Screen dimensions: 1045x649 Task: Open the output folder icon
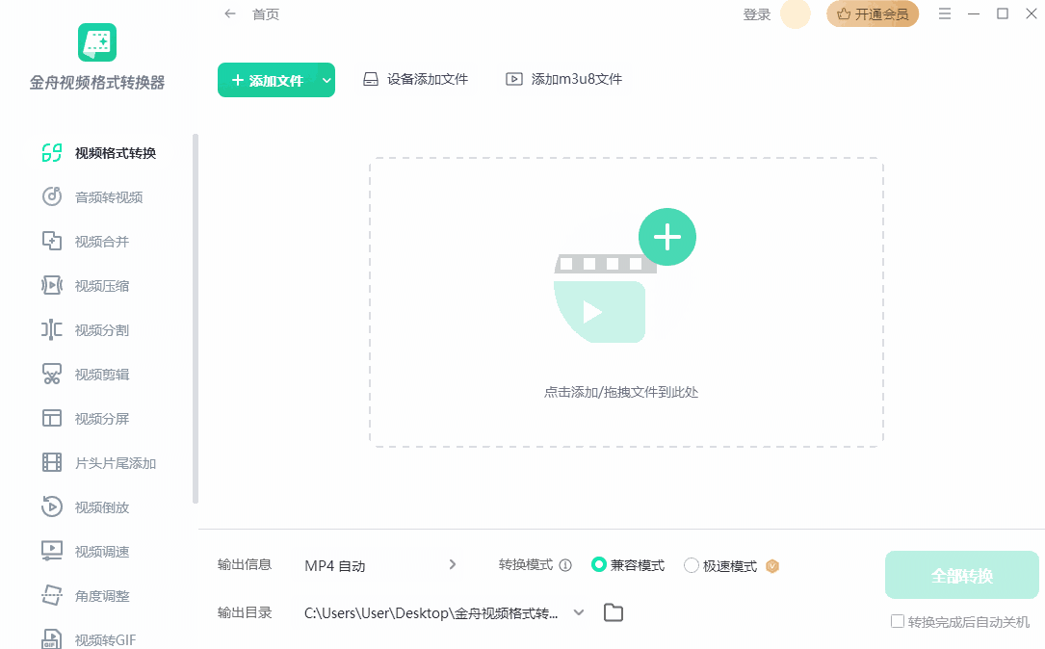point(614,612)
